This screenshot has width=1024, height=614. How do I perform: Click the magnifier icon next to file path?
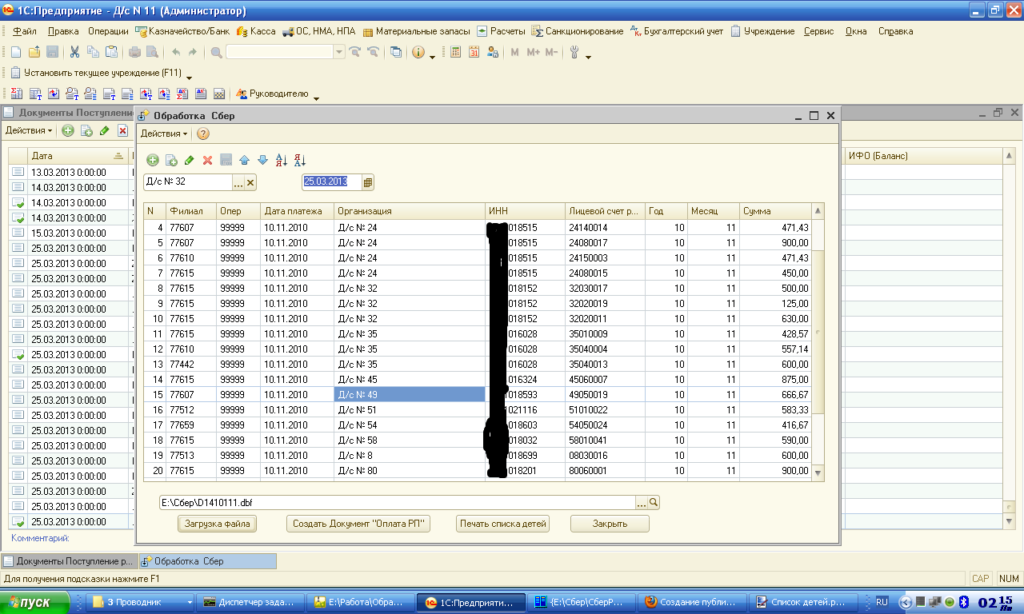pyautogui.click(x=654, y=503)
